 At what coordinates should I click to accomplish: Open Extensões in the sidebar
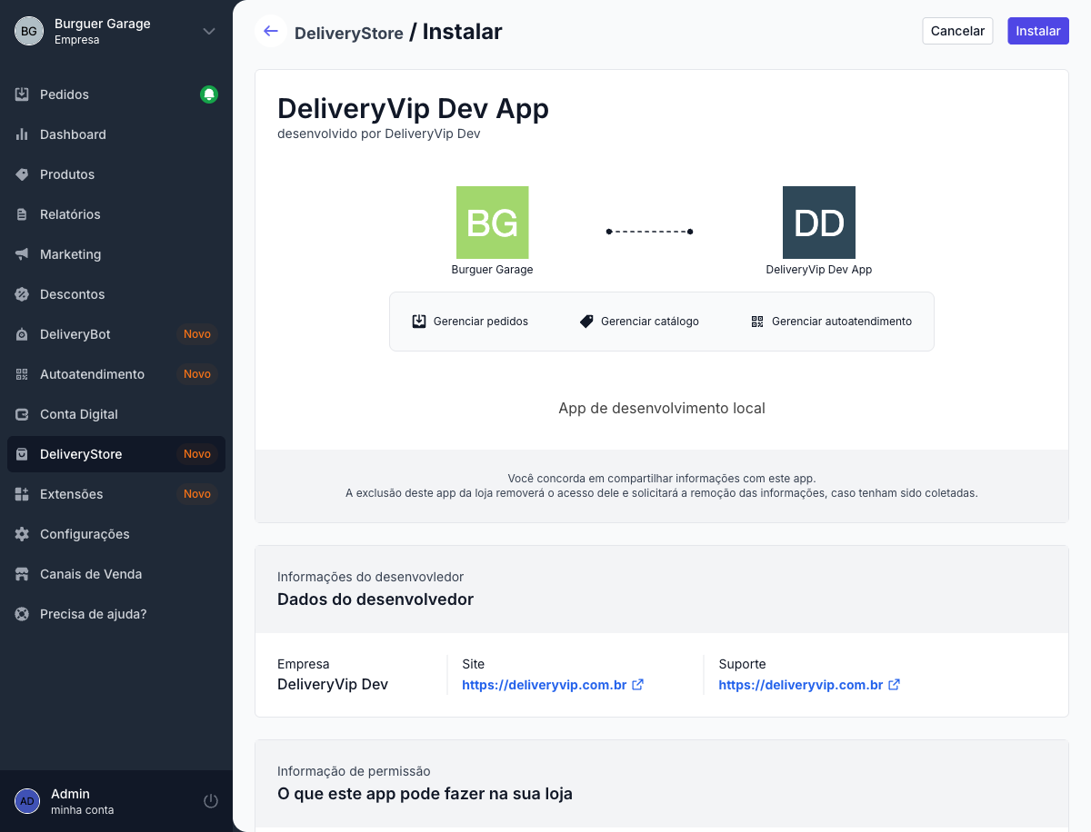click(x=116, y=494)
